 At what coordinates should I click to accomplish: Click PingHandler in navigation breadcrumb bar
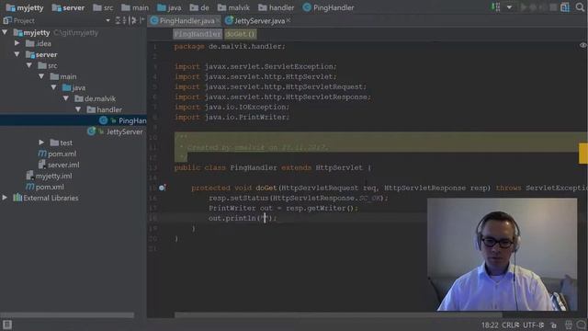pos(329,7)
